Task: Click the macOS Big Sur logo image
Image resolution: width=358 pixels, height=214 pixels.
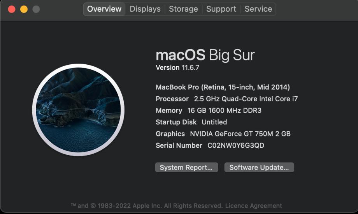Action: coord(78,110)
